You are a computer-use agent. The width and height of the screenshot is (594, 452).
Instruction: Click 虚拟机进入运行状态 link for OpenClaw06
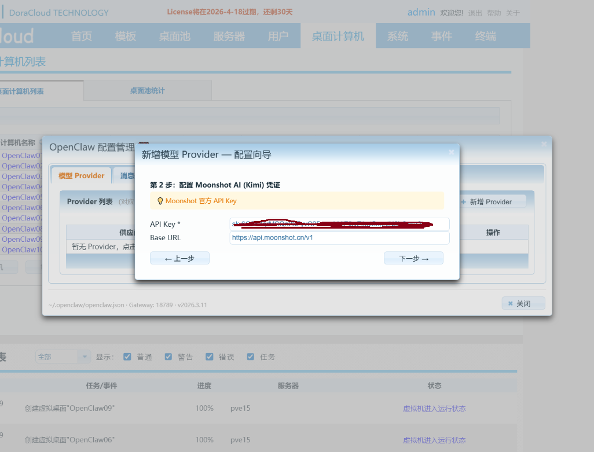434,440
